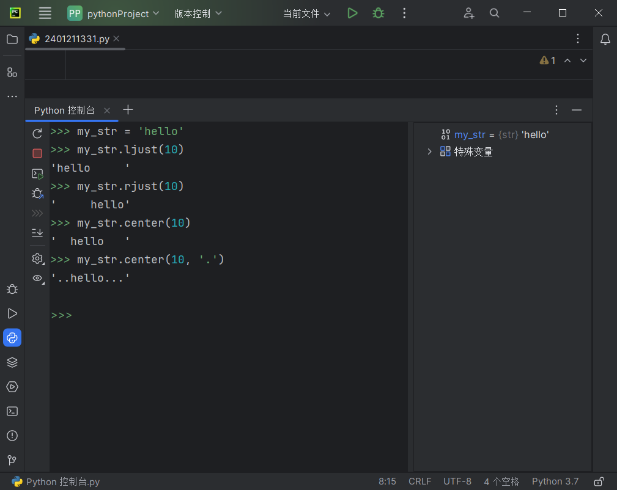Toggle the Python Console tool window button
Screen dimensions: 617x490
pyautogui.click(x=12, y=338)
